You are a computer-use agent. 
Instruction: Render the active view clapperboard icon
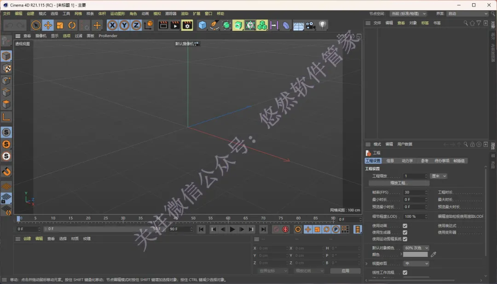pyautogui.click(x=163, y=25)
